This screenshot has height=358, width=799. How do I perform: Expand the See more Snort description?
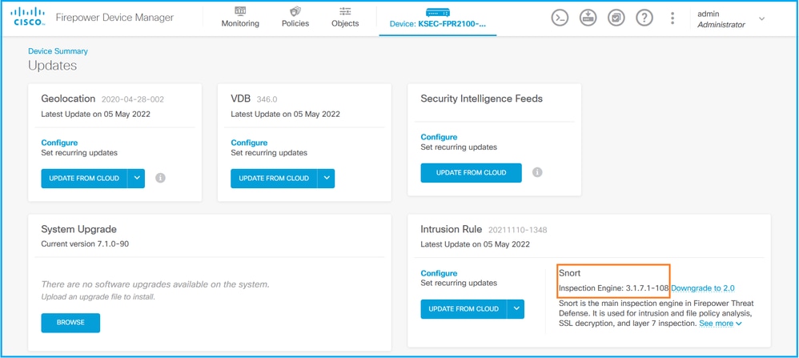[721, 324]
